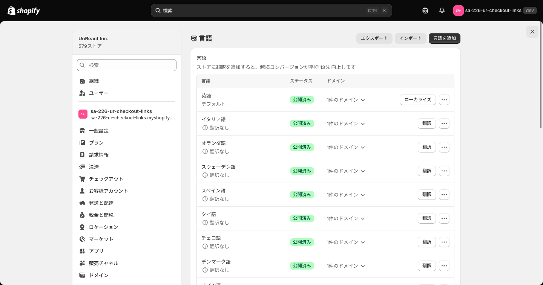Click the インポート button
The width and height of the screenshot is (543, 285).
coord(411,38)
